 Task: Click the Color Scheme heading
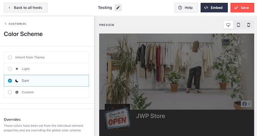(23, 34)
